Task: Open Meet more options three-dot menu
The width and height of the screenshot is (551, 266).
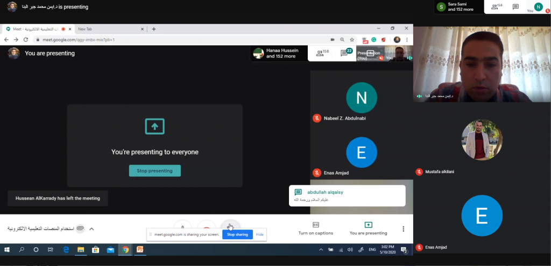Action: click(x=404, y=229)
